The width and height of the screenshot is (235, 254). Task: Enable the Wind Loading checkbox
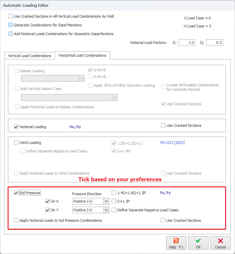[x=16, y=143]
